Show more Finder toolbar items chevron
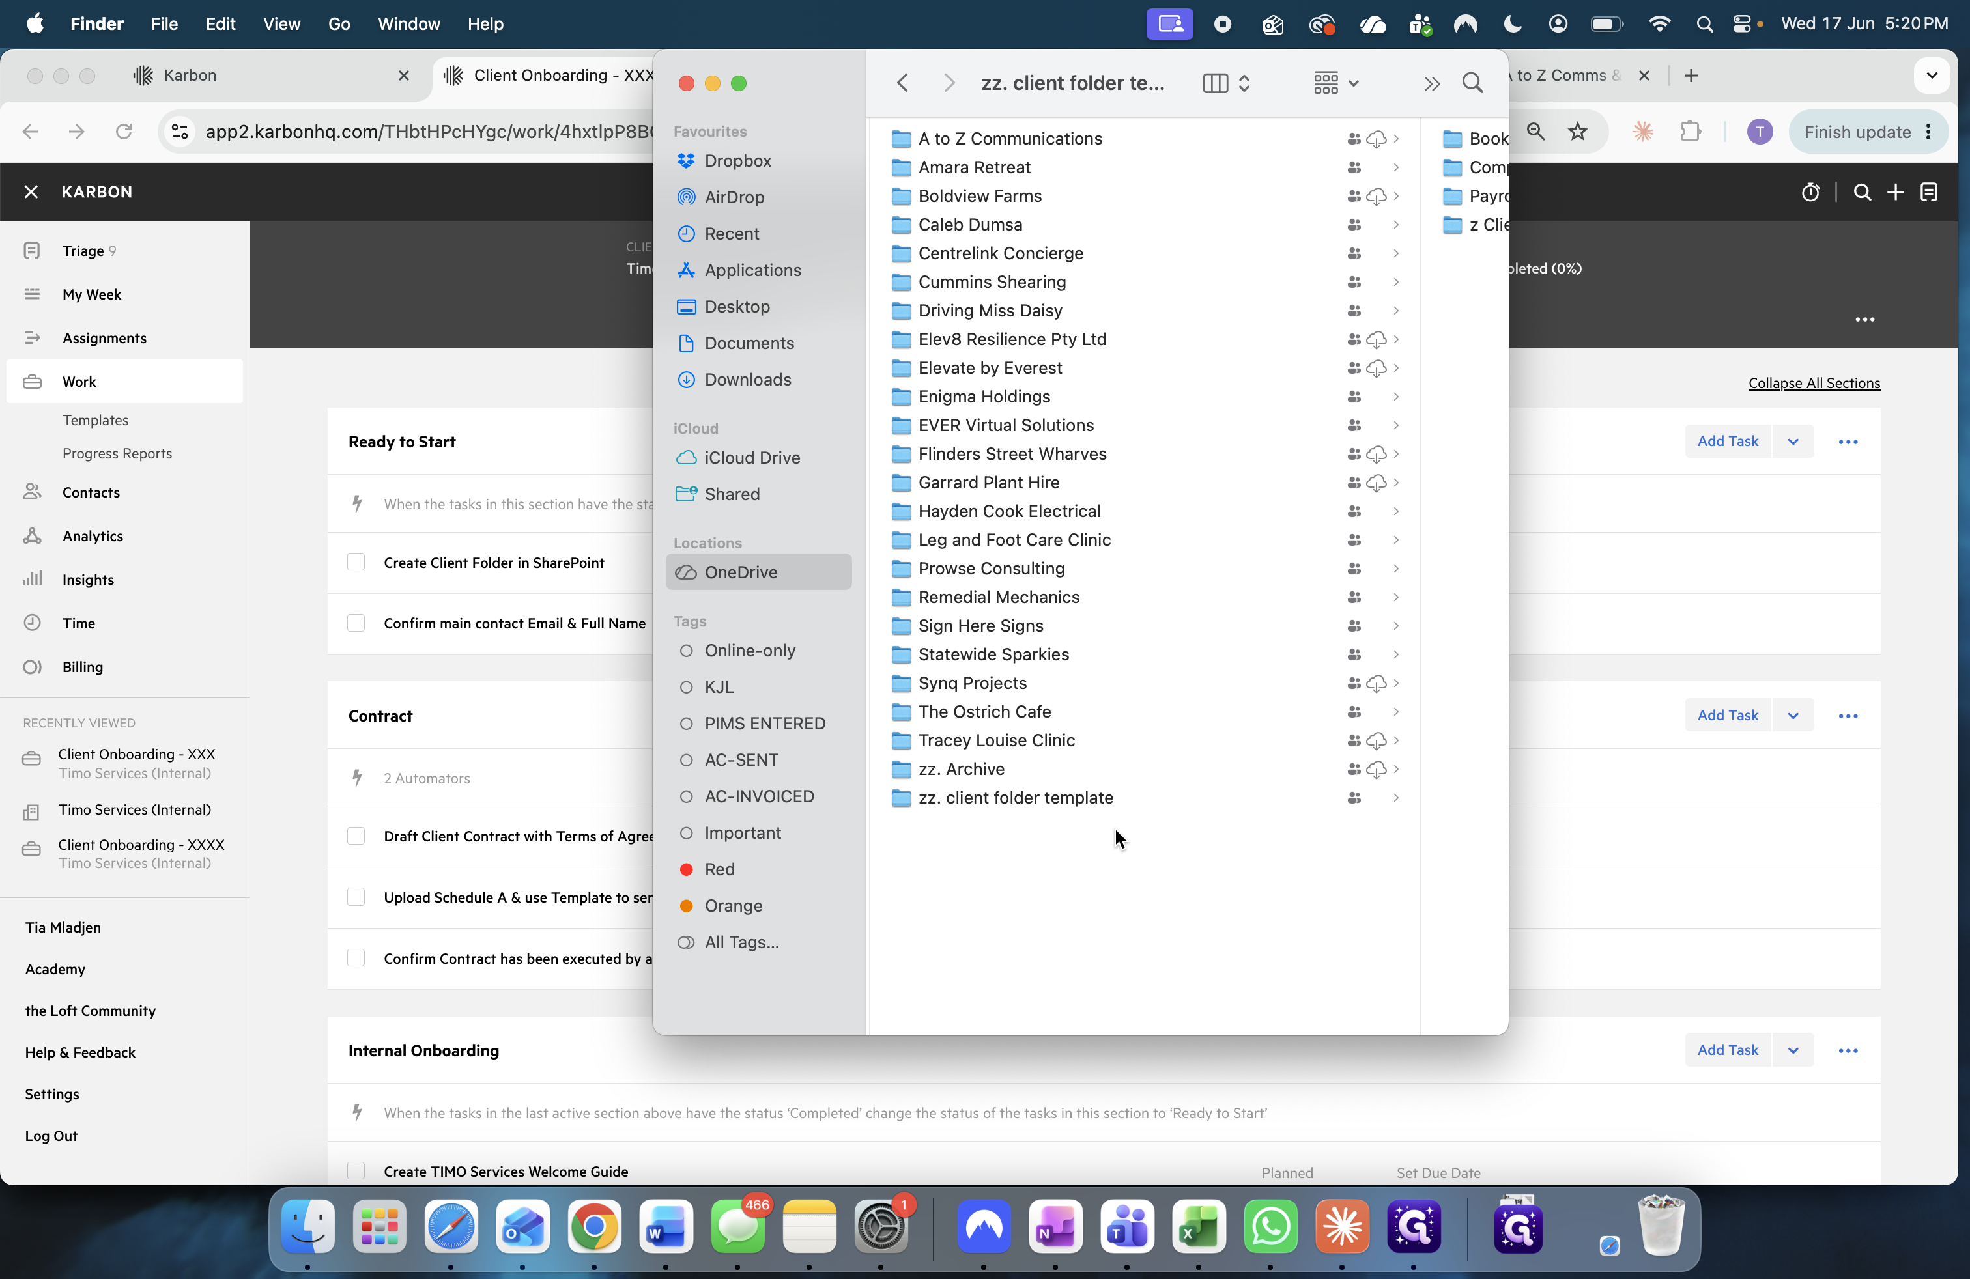Image resolution: width=1970 pixels, height=1279 pixels. 1431,83
